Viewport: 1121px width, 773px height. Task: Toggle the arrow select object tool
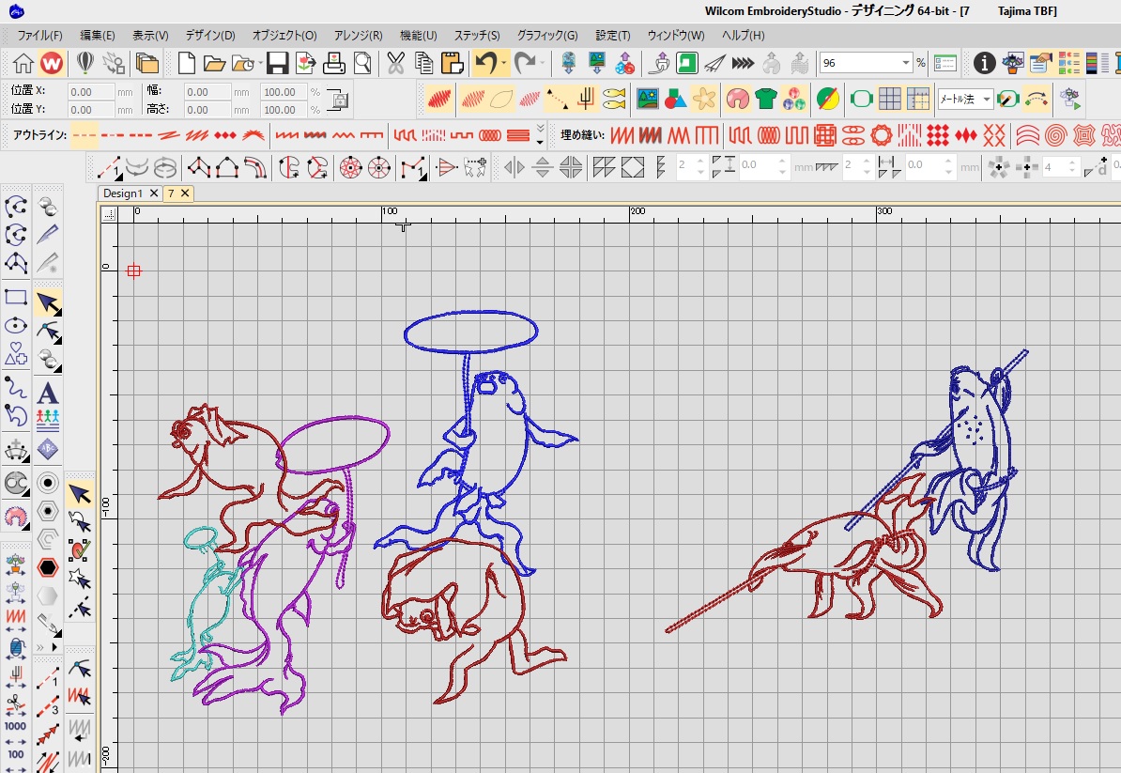pyautogui.click(x=48, y=303)
